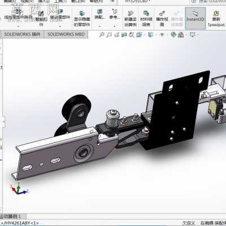Expand the Assembly Features dropdown arrow

[x=99, y=26]
